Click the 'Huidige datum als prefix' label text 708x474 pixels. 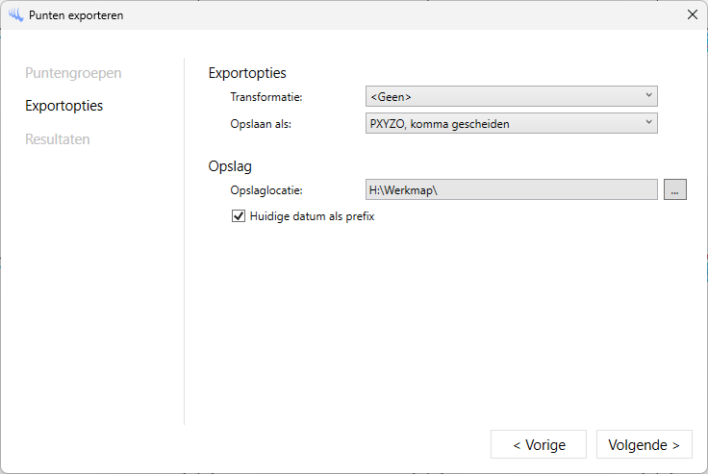(311, 217)
